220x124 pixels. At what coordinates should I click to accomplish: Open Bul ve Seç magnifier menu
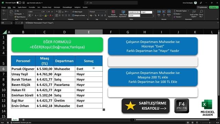(201, 14)
